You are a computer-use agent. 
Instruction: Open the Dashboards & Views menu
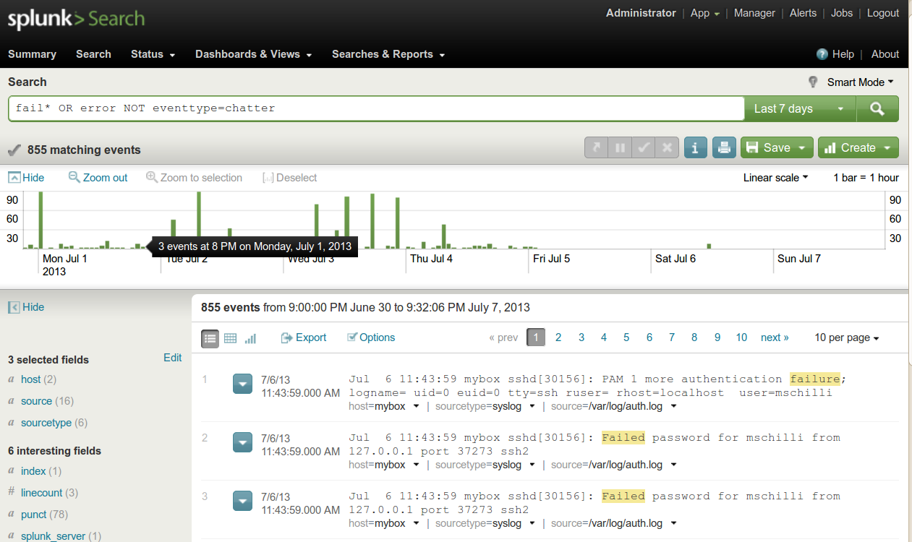(x=253, y=54)
